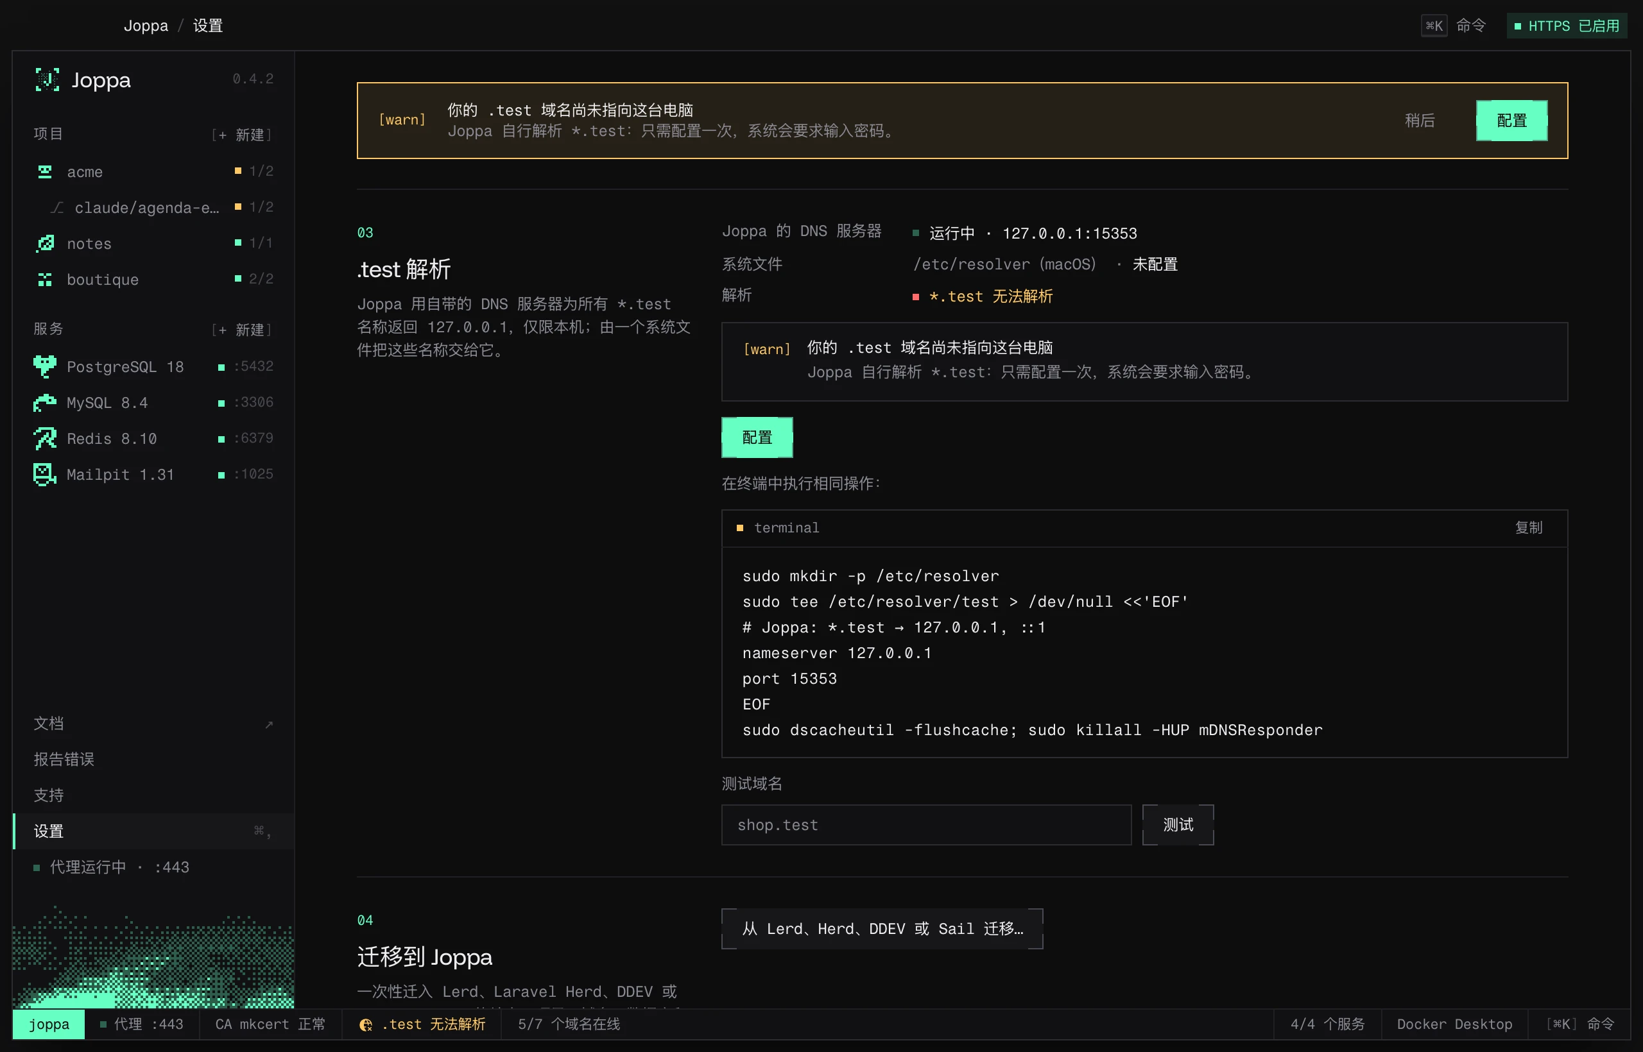
Task: Open the notes project icon
Action: (45, 243)
